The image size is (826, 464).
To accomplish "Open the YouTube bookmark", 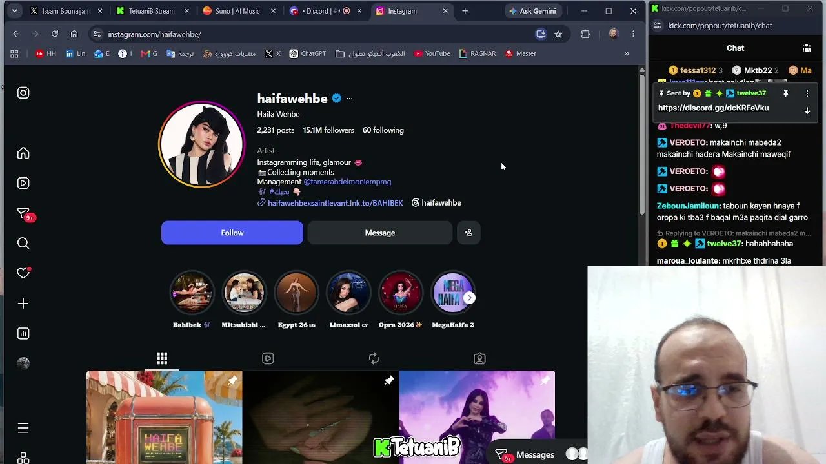I will 432,53.
